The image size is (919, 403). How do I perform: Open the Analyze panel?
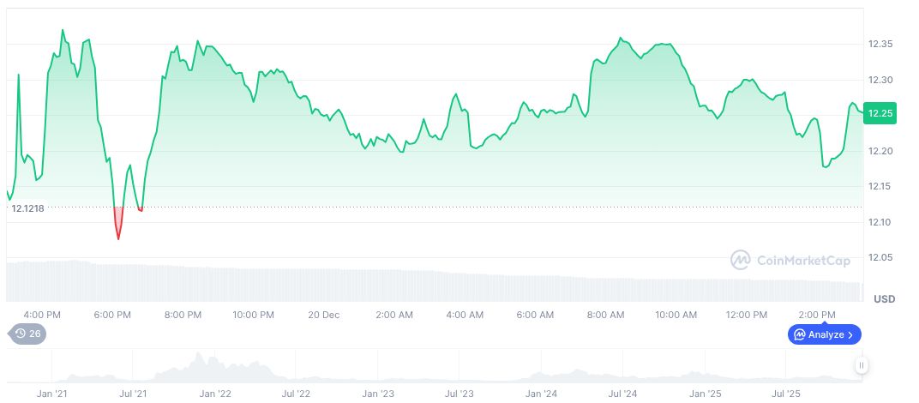[x=824, y=334]
